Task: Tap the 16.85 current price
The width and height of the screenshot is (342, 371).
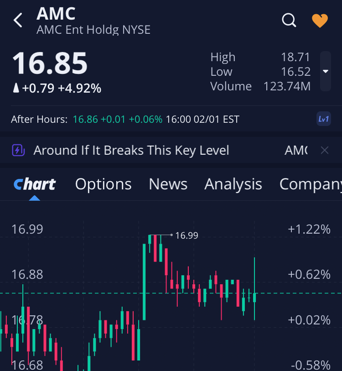Action: [49, 63]
